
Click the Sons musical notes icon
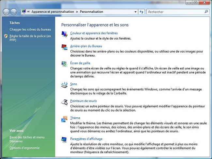coord(65,85)
